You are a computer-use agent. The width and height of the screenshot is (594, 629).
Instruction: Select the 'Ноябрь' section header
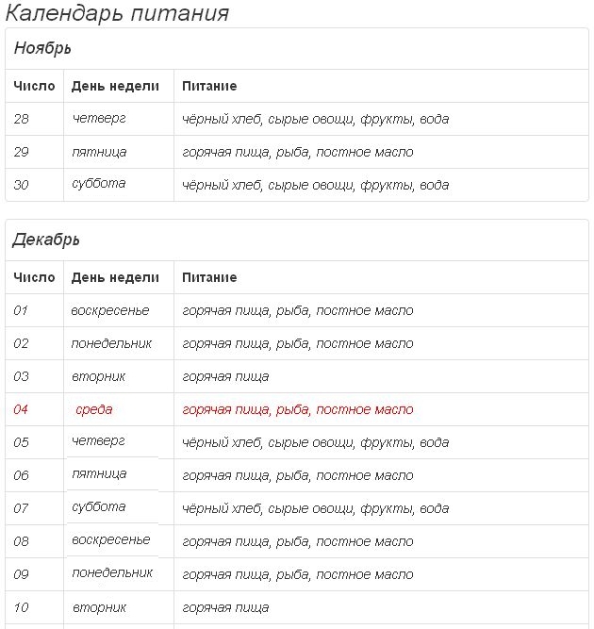tap(42, 48)
